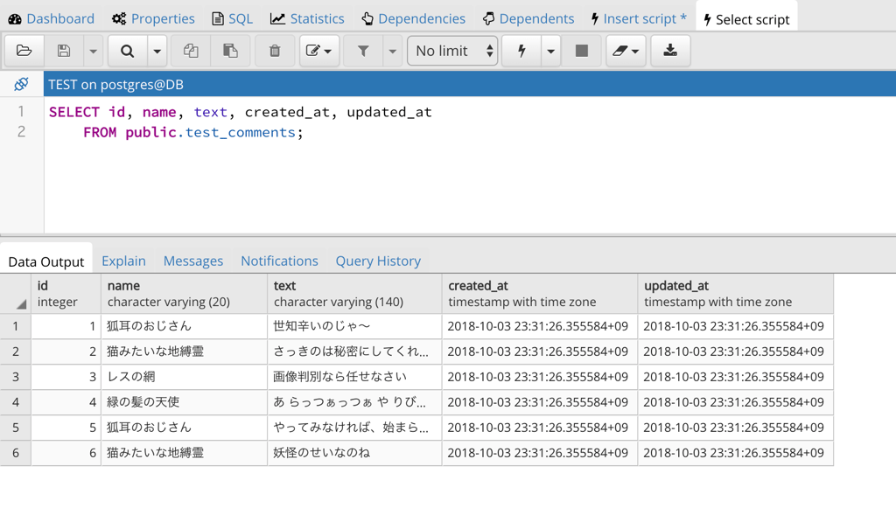Expand the edit pencil dropdown
This screenshot has width=896, height=522.
[x=330, y=51]
